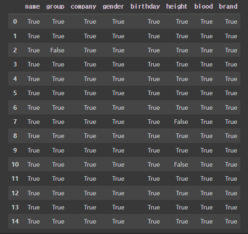Click the 'gender' column header
This screenshot has height=234, width=248.
pos(113,7)
